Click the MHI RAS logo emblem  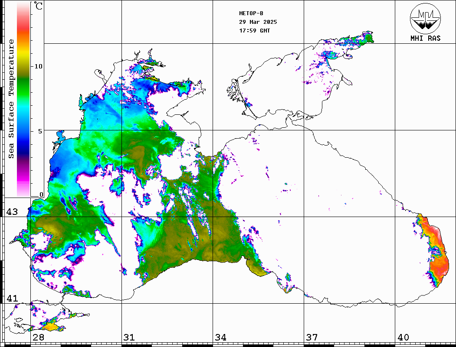(425, 18)
